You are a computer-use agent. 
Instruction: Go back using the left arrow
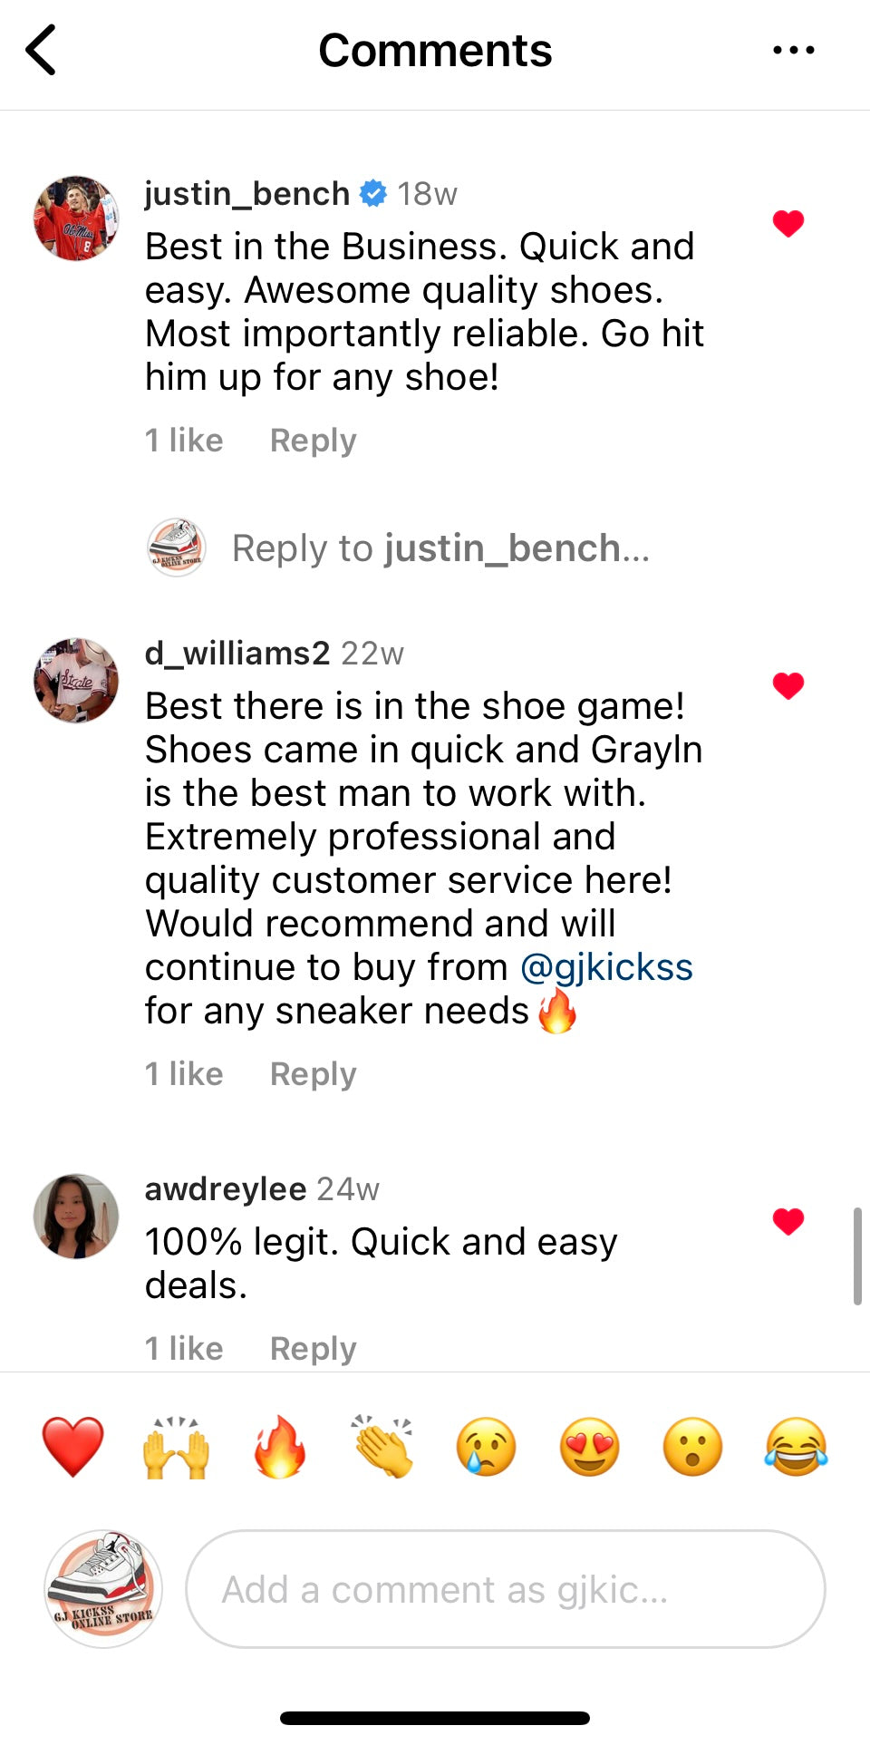(41, 50)
